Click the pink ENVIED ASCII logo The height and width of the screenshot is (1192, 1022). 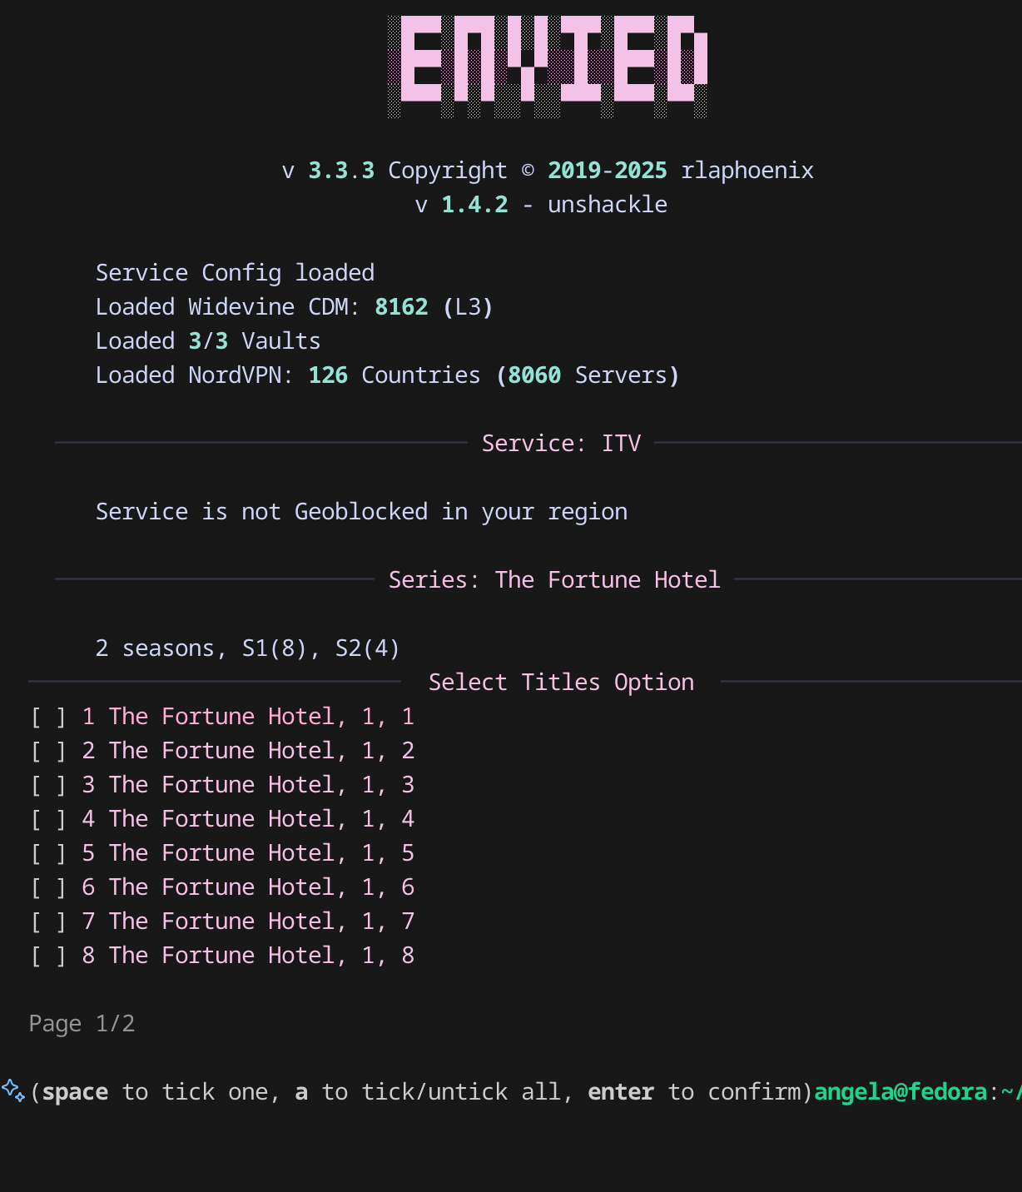tap(548, 67)
